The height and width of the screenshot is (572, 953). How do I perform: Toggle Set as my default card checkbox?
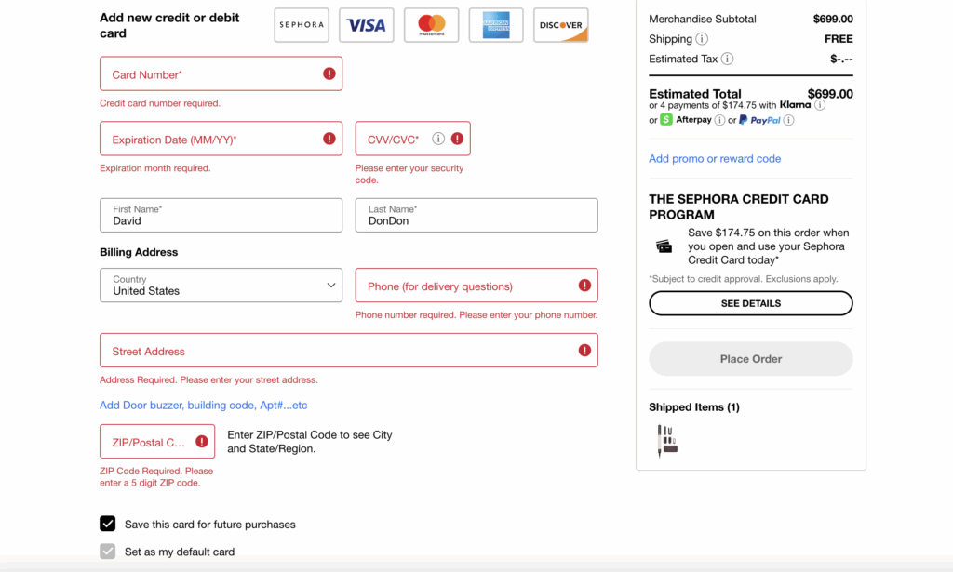108,552
